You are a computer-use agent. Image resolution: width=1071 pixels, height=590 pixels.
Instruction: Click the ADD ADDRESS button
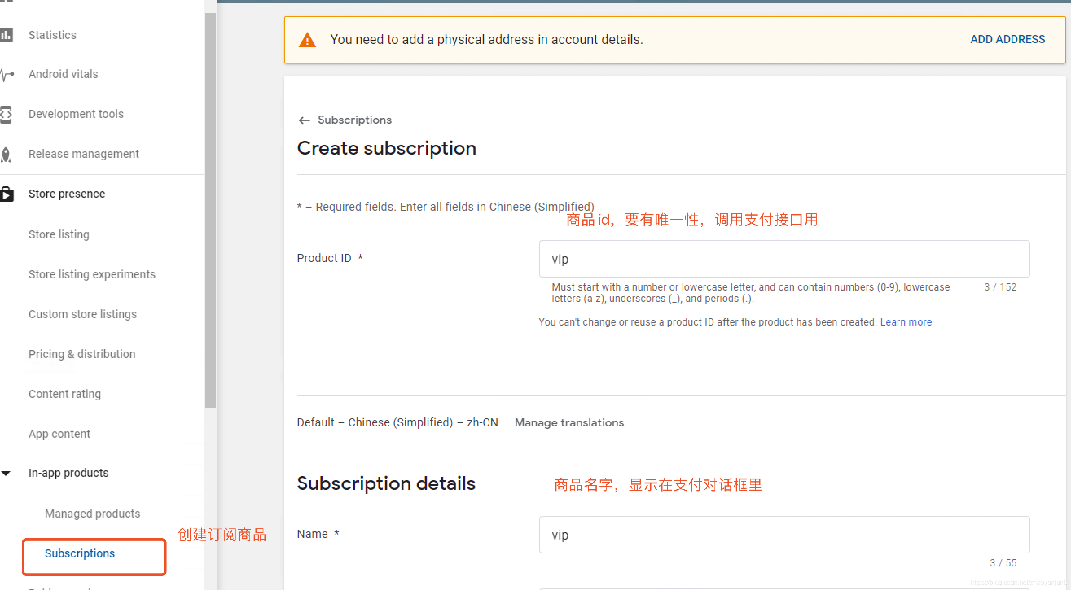click(1007, 39)
